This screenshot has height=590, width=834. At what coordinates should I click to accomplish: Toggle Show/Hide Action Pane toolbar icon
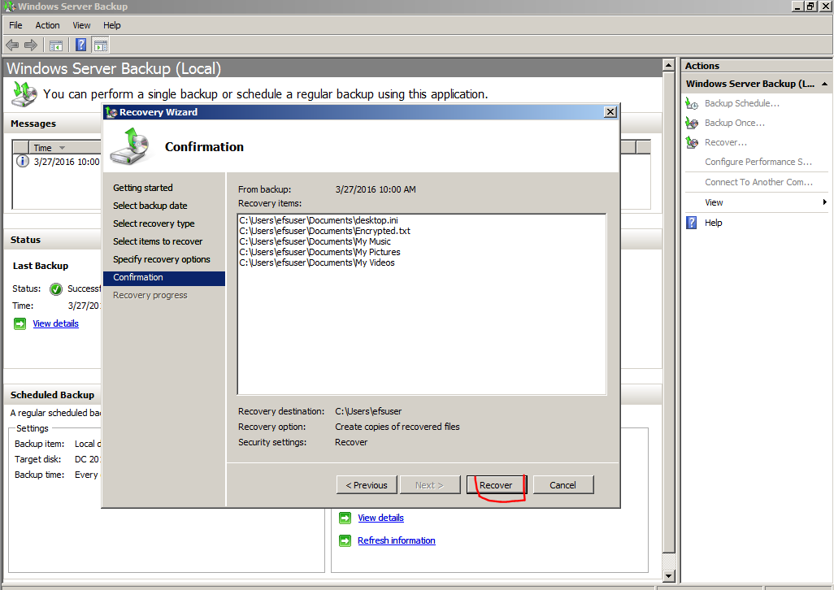point(100,46)
